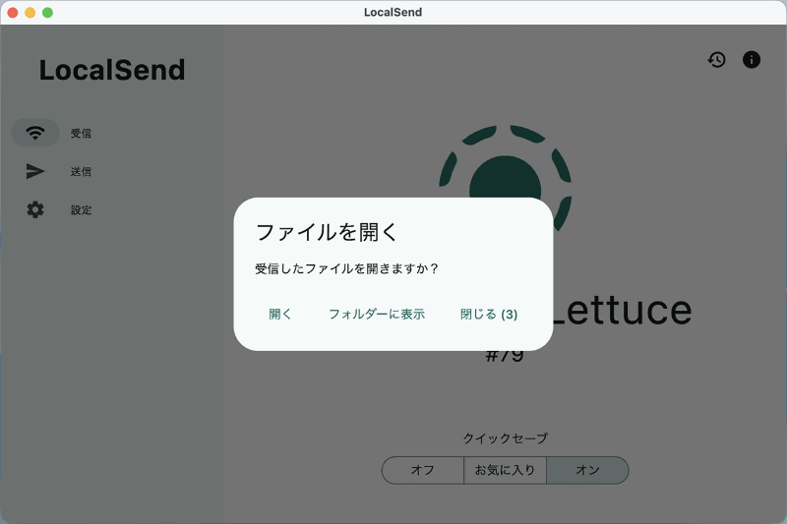Close the window with red button

tap(13, 13)
